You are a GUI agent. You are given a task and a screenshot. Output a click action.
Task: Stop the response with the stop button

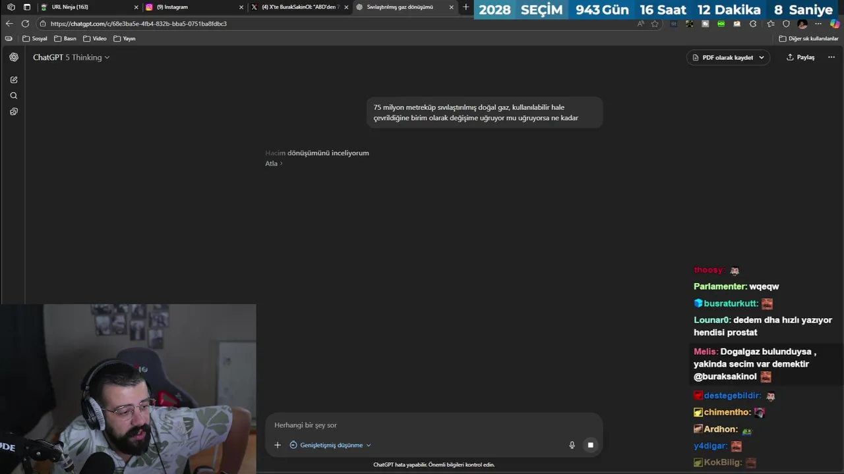(590, 445)
